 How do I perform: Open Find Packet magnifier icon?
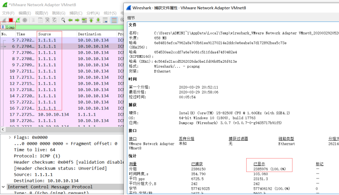pyautogui.click(x=63, y=20)
